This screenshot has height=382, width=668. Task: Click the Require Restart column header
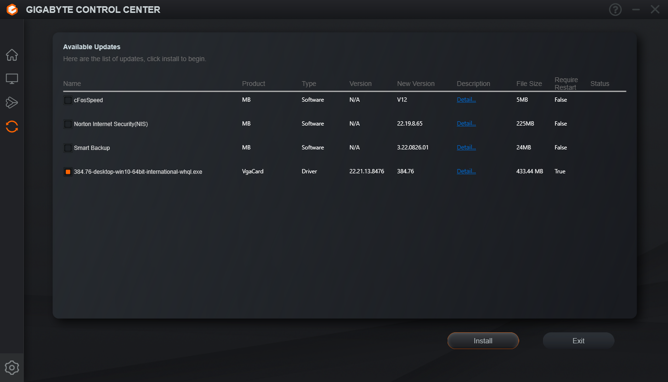(x=566, y=84)
